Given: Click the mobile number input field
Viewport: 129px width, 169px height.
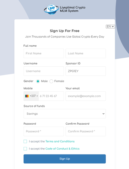Looking at the screenshot, I should tap(51, 96).
